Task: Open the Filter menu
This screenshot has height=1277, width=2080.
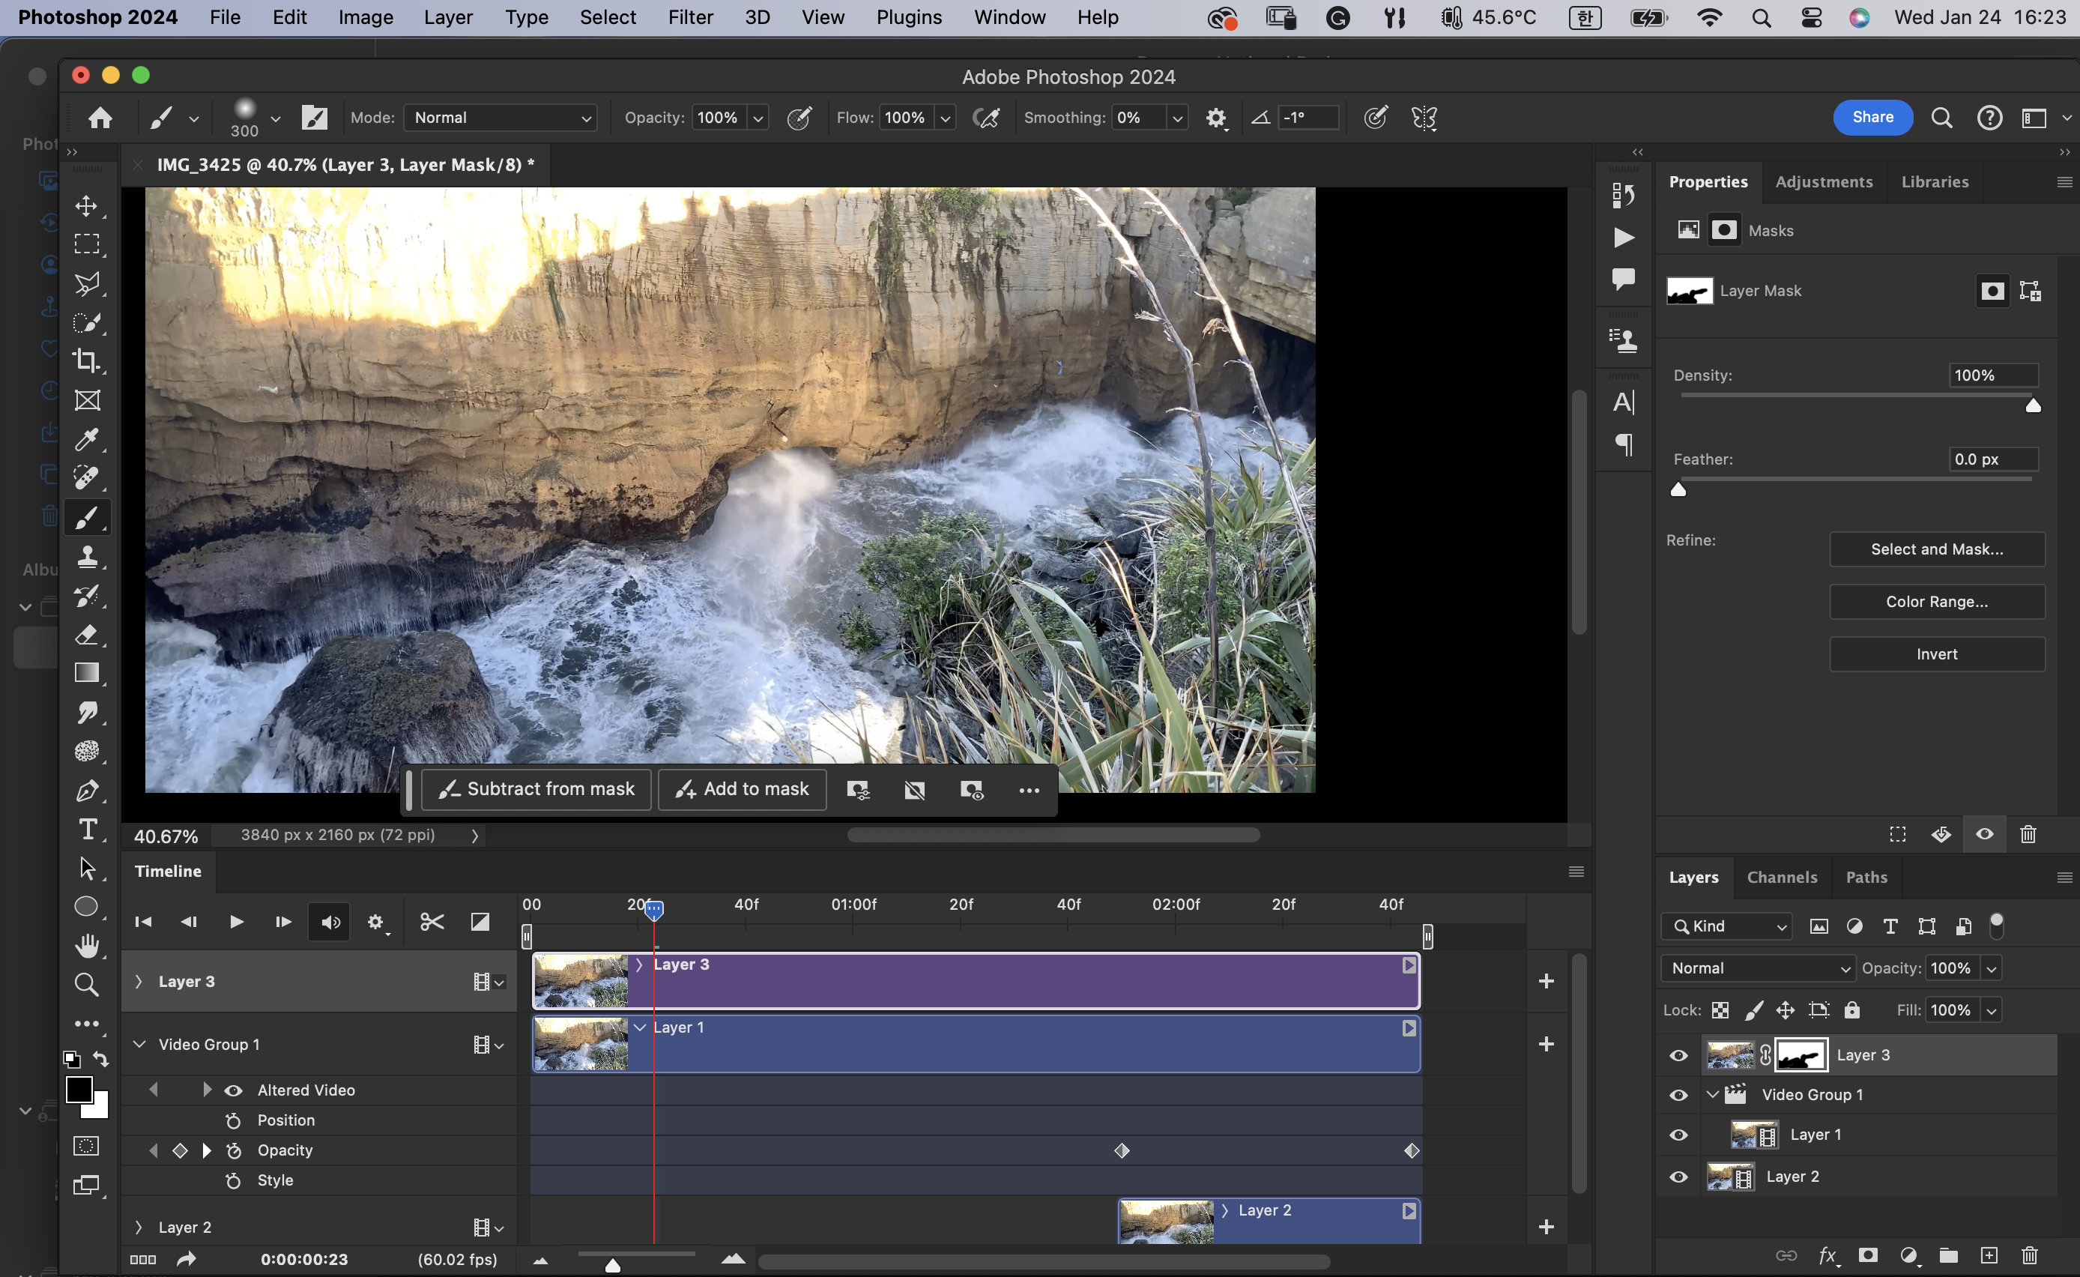Action: point(689,17)
